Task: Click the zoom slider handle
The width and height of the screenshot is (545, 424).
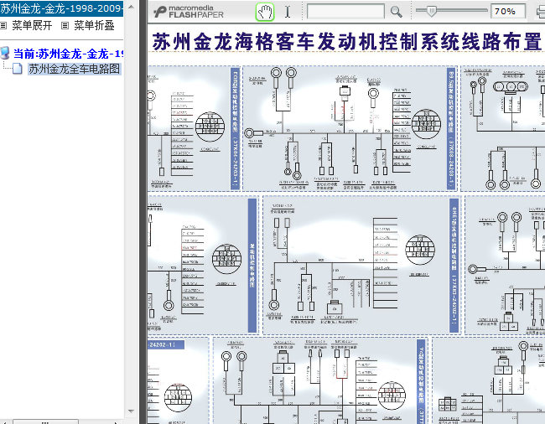Action: 431,11
